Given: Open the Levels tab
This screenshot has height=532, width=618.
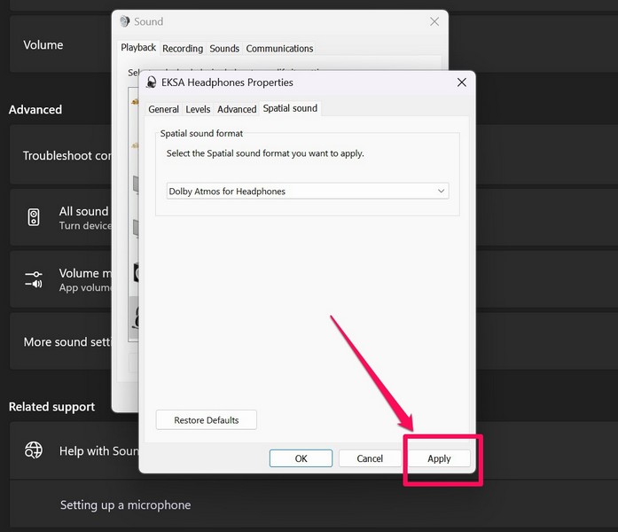Looking at the screenshot, I should click(198, 109).
